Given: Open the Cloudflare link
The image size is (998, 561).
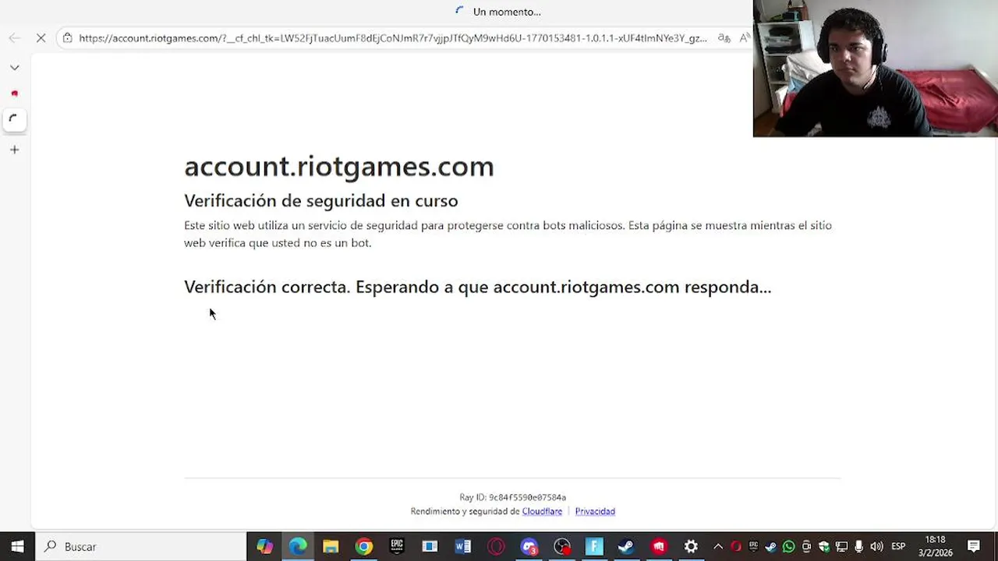Looking at the screenshot, I should 542,511.
